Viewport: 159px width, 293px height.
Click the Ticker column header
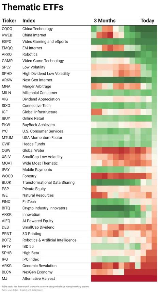pos(9,20)
